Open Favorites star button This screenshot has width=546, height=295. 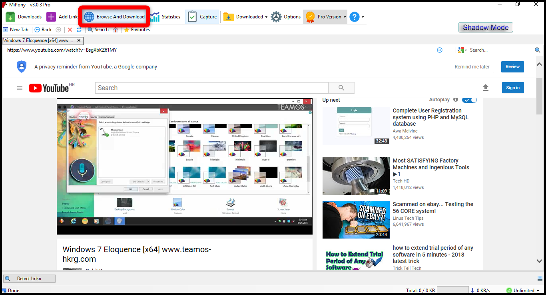tap(137, 30)
